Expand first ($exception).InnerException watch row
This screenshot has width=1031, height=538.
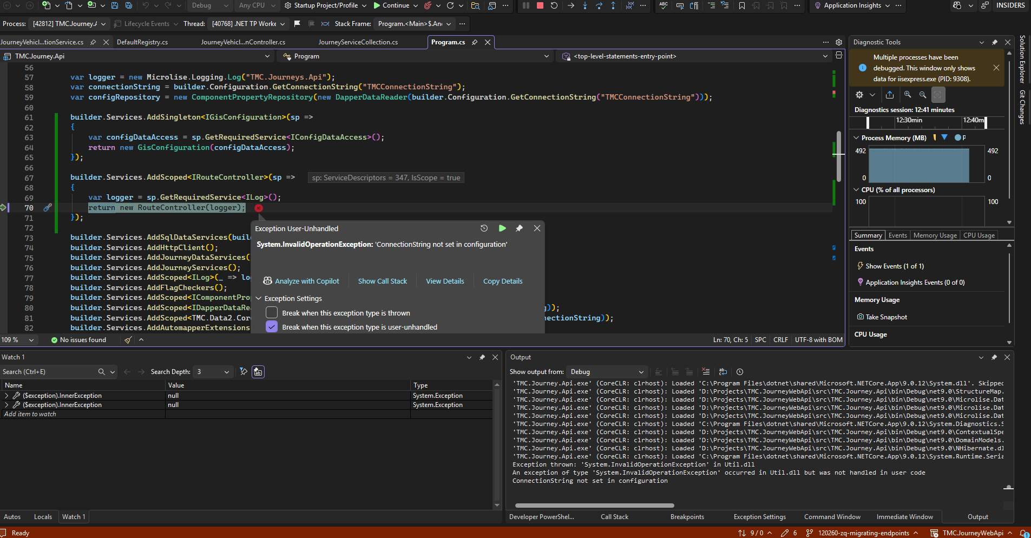pyautogui.click(x=6, y=396)
